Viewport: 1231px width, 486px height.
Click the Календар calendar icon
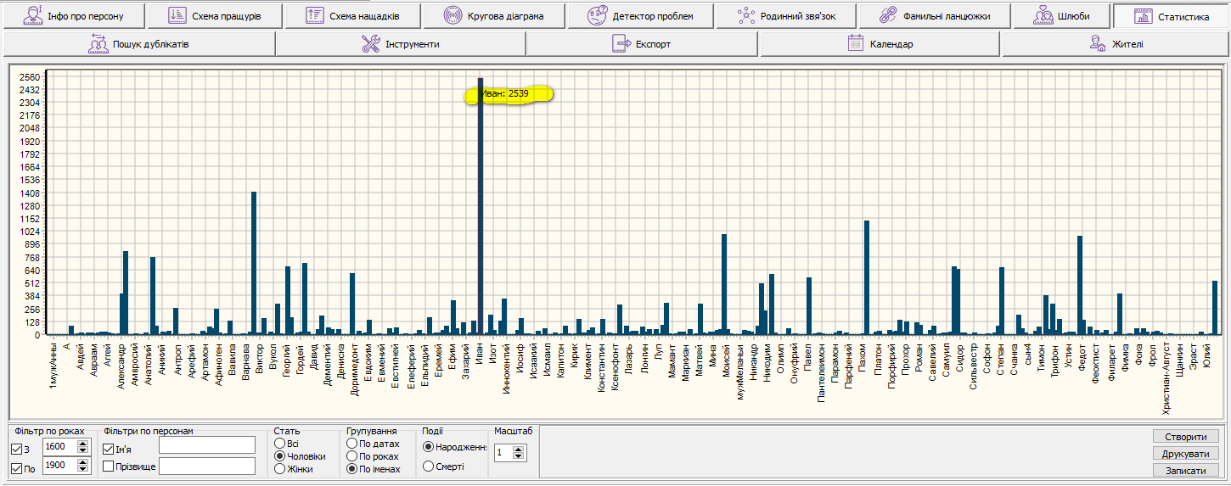pyautogui.click(x=856, y=44)
